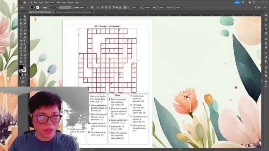Open the Arrange Documents icon
Viewport: 269px width, 151px height.
point(250,3)
